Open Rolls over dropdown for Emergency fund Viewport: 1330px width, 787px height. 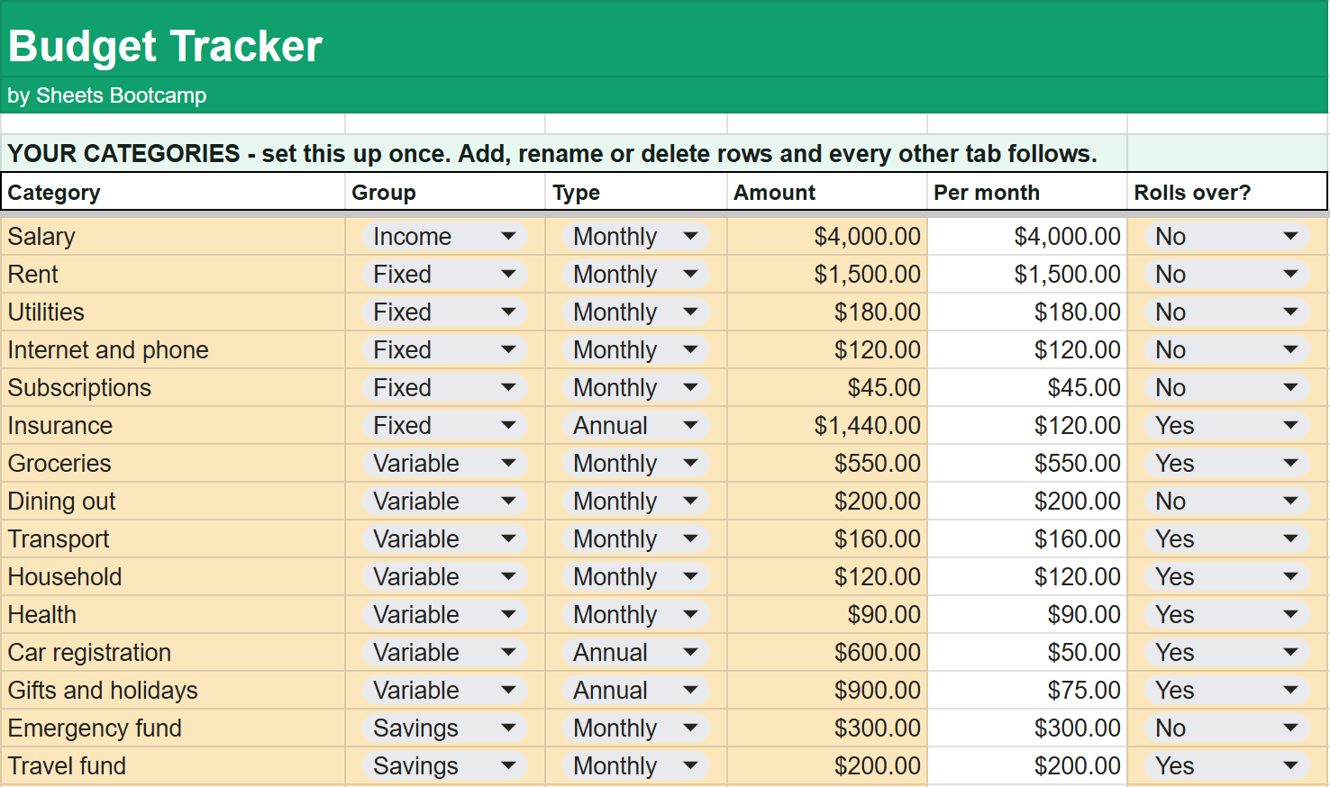(1227, 728)
